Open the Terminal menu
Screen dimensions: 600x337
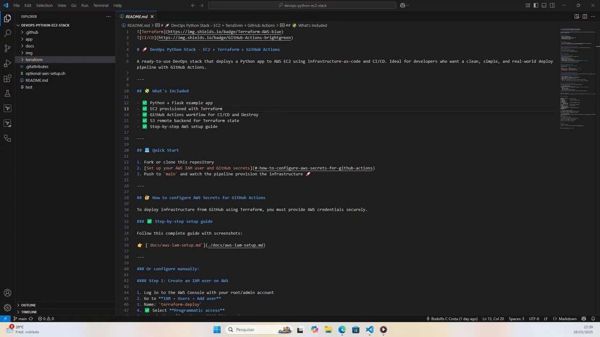(x=101, y=6)
